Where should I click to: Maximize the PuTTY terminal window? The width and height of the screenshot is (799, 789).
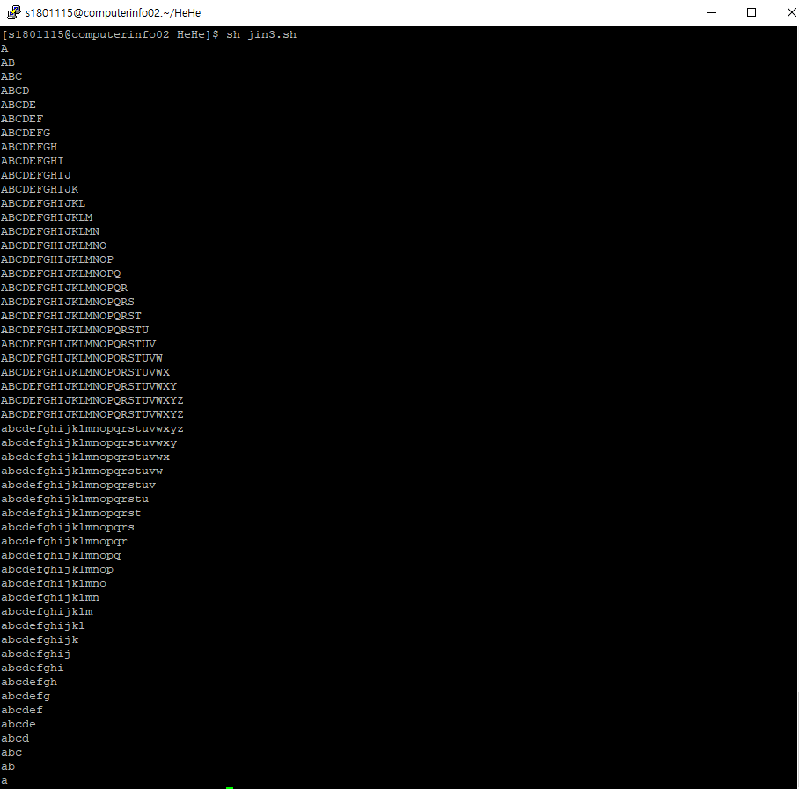click(x=751, y=12)
